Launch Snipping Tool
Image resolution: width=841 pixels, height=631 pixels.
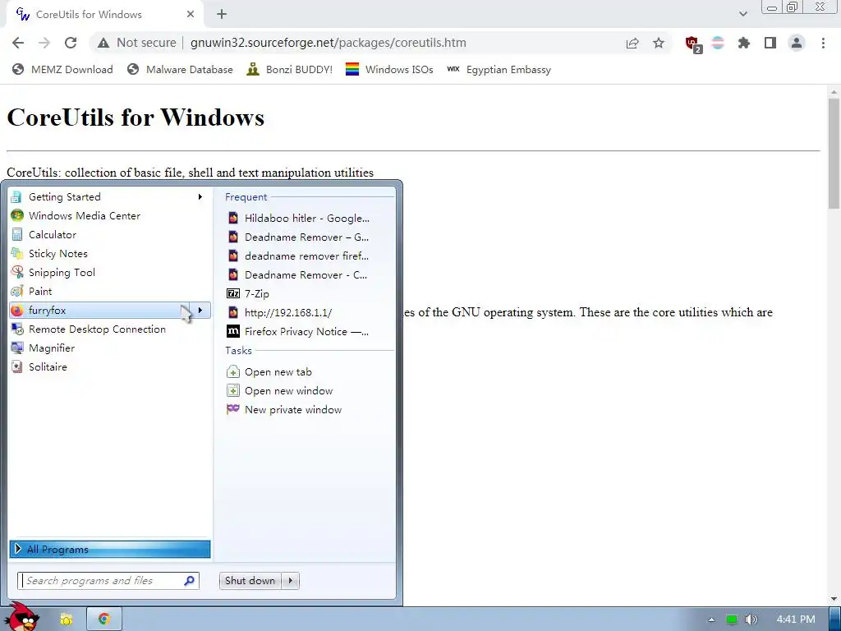tap(109, 273)
